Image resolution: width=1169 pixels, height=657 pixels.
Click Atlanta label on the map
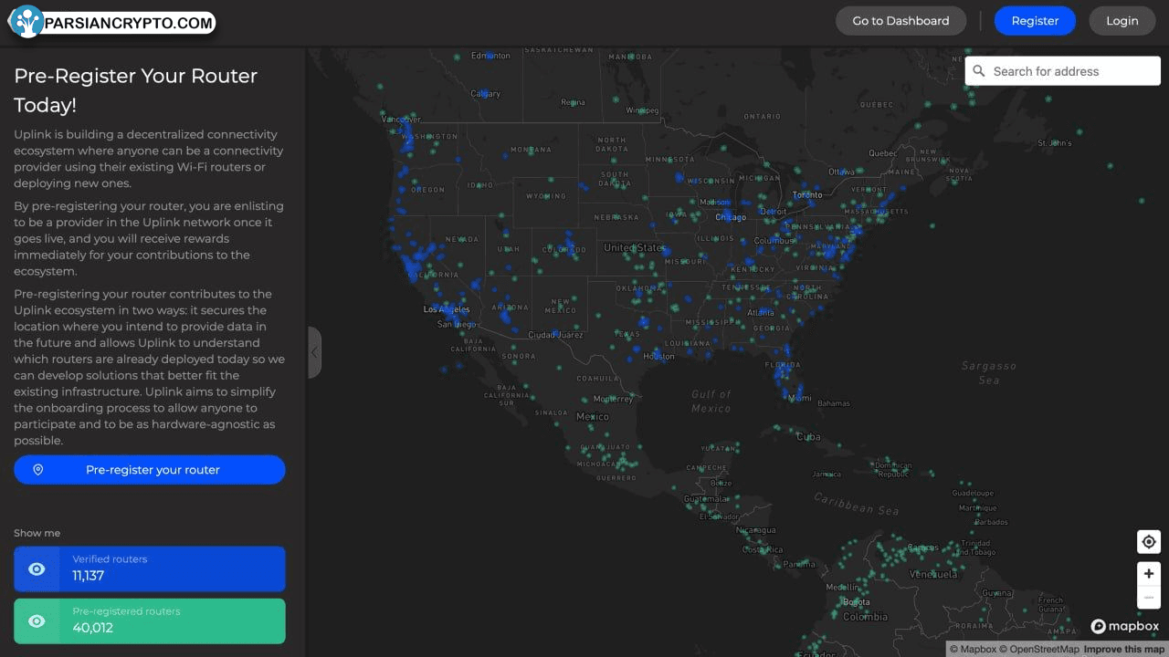(760, 313)
